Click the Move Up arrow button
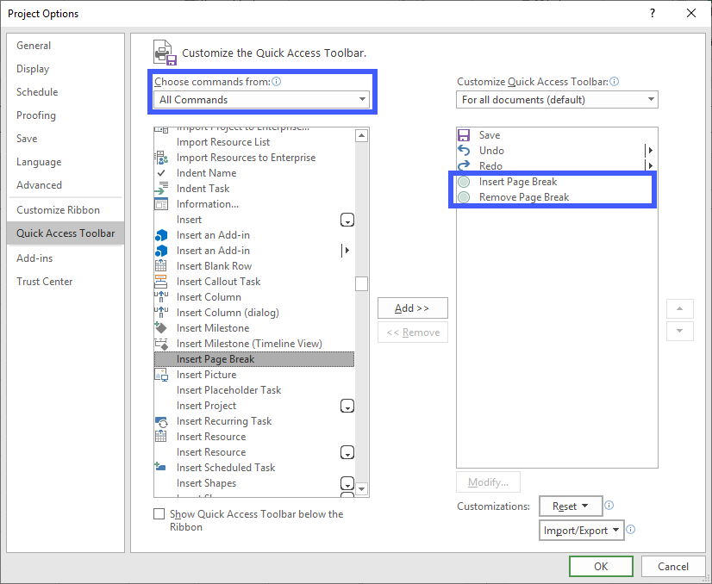Viewport: 712px width, 584px height. tap(680, 308)
